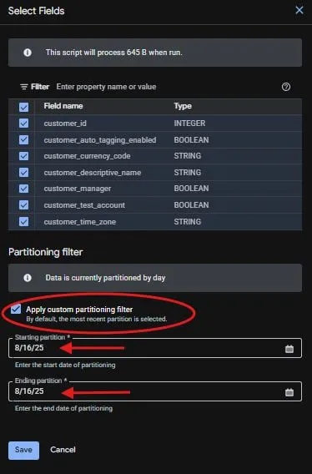This screenshot has width=312, height=474.
Task: Toggle the select-all fields header checkbox
Action: pos(24,107)
